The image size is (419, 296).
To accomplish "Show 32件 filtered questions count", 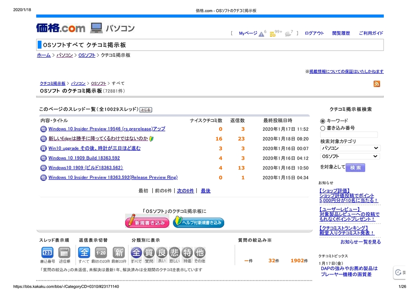I will [274, 261].
